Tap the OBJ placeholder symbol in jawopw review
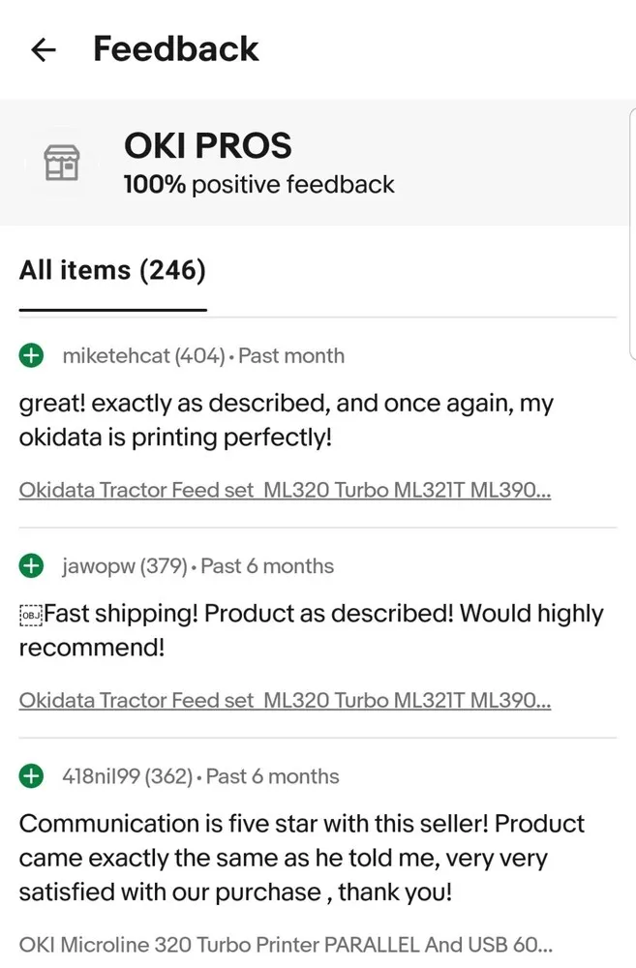 (31, 616)
